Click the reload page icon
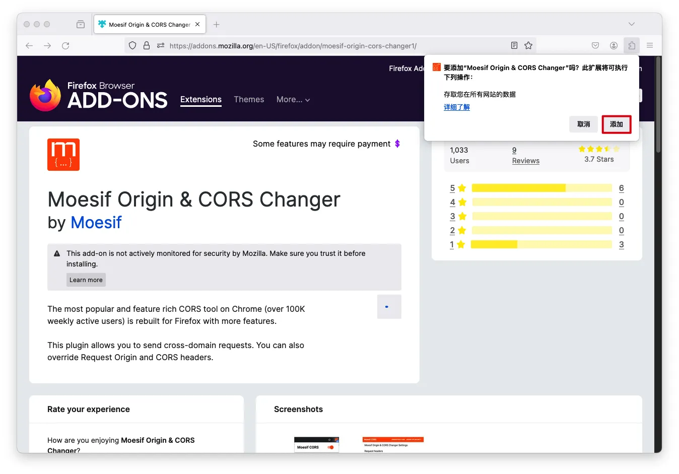The height and width of the screenshot is (474, 679). pyautogui.click(x=65, y=46)
